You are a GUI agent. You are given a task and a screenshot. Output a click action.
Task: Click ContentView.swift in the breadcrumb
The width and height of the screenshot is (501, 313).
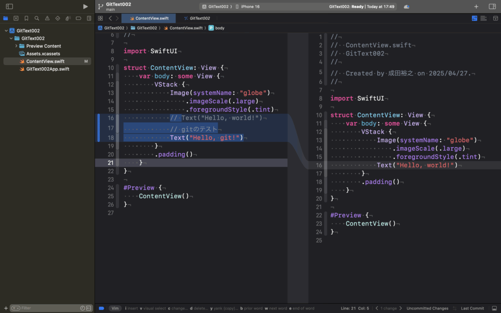(x=183, y=28)
